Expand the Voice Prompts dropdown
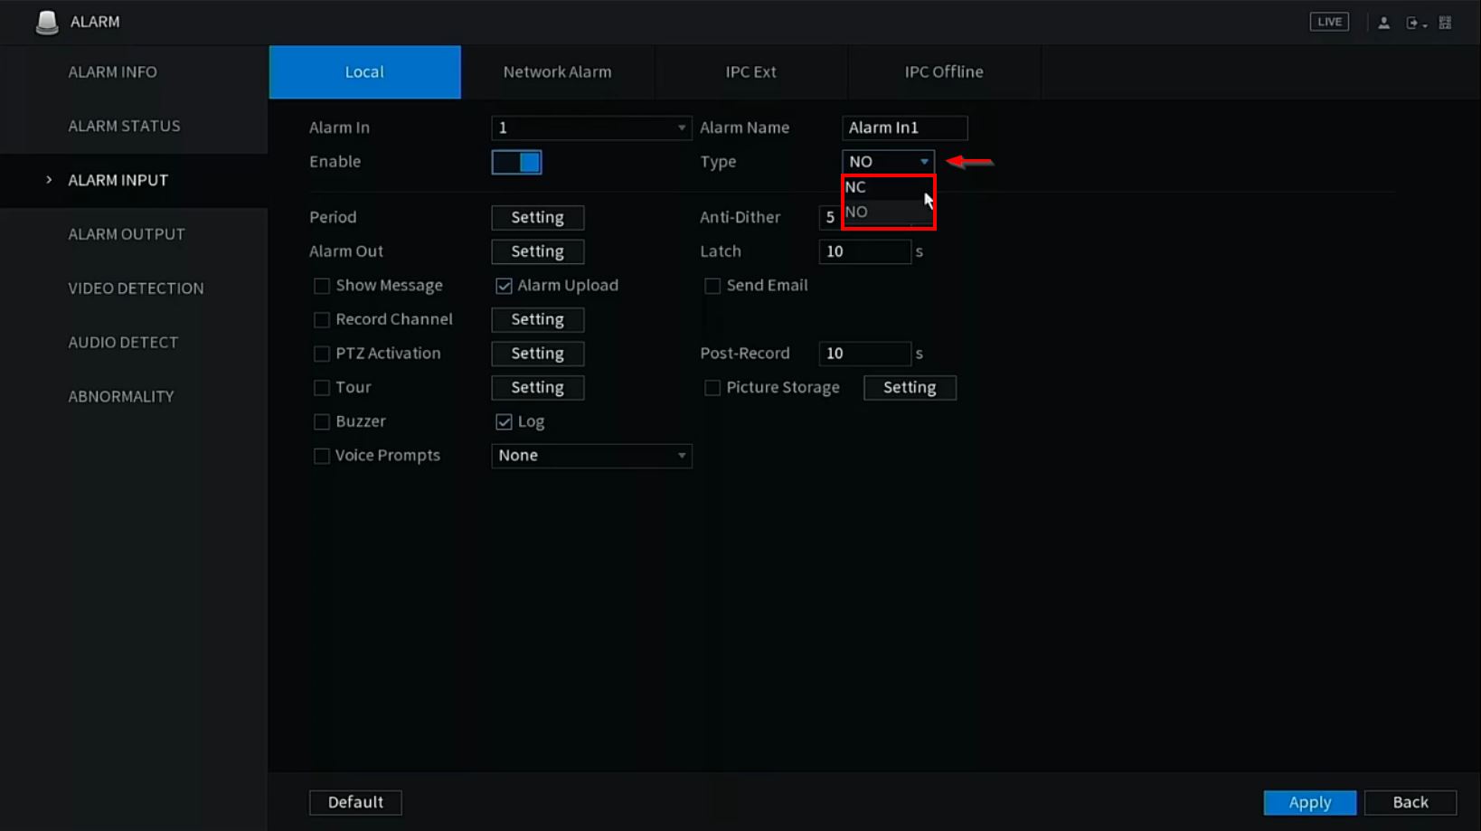Viewport: 1481px width, 831px height. pos(590,456)
